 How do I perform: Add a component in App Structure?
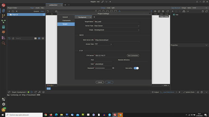click(x=172, y=11)
